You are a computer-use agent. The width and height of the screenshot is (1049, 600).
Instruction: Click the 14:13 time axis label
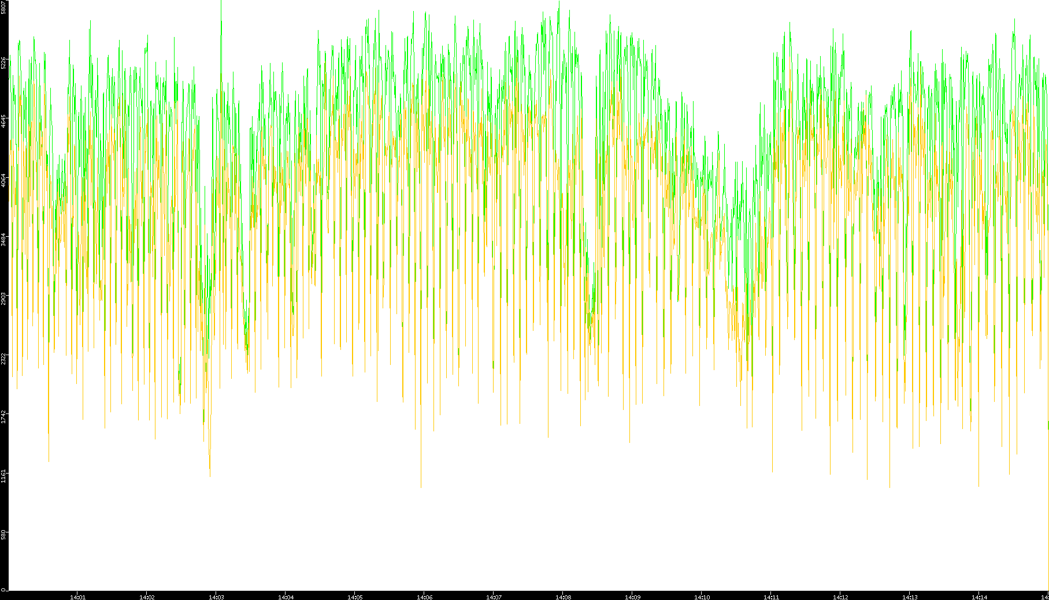tap(910, 597)
